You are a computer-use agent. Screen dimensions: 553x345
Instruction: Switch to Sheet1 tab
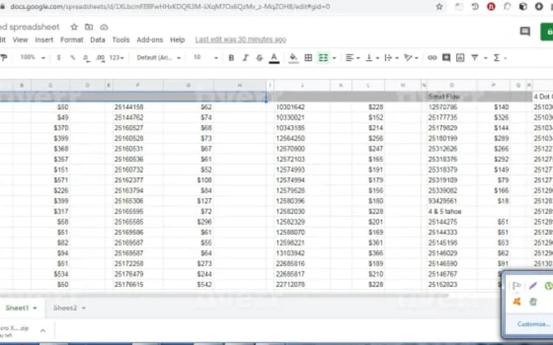click(17, 308)
